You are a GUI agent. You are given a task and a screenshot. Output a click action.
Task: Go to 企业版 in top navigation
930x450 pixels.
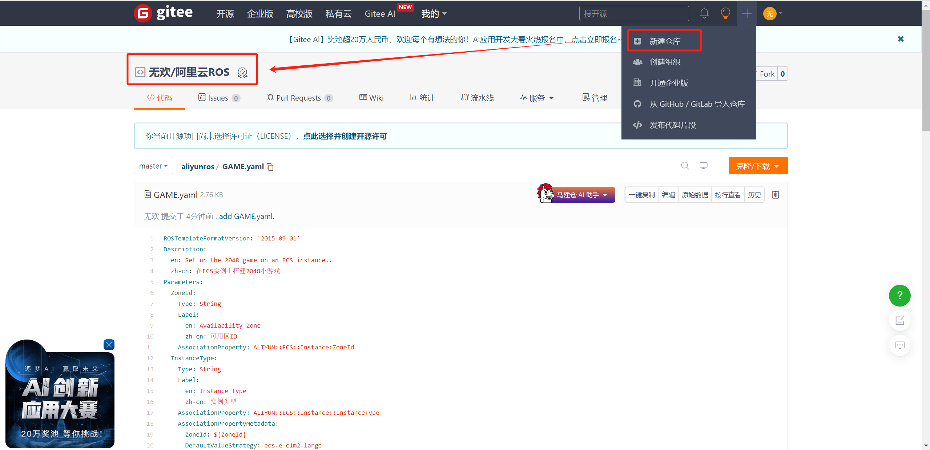(x=260, y=14)
